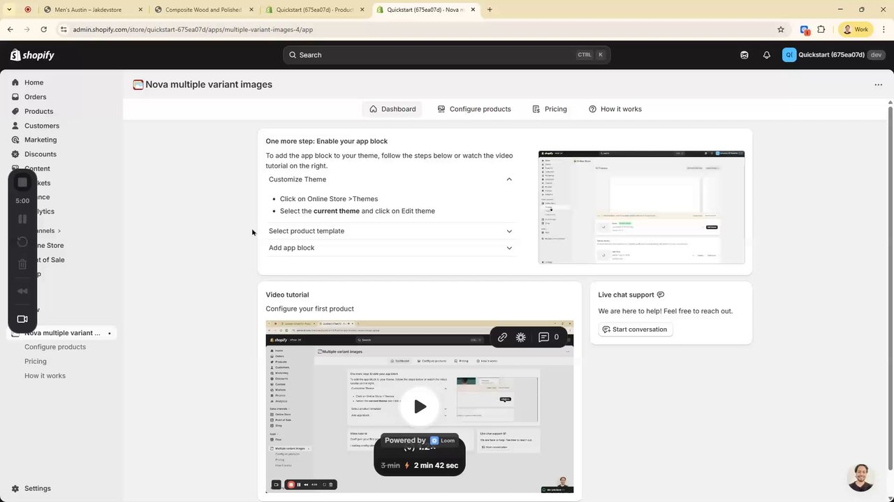Toggle the Loom camera icon

pos(22,319)
